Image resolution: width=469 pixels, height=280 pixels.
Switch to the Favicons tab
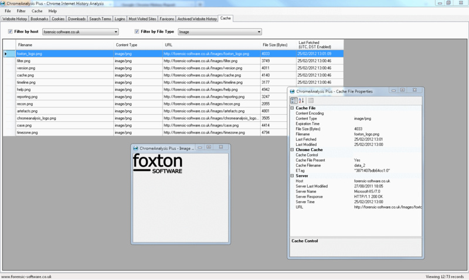click(166, 19)
